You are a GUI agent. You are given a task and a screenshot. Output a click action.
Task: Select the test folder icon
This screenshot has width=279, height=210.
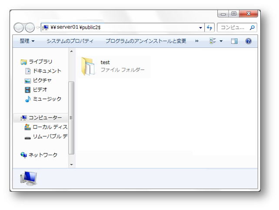point(88,66)
